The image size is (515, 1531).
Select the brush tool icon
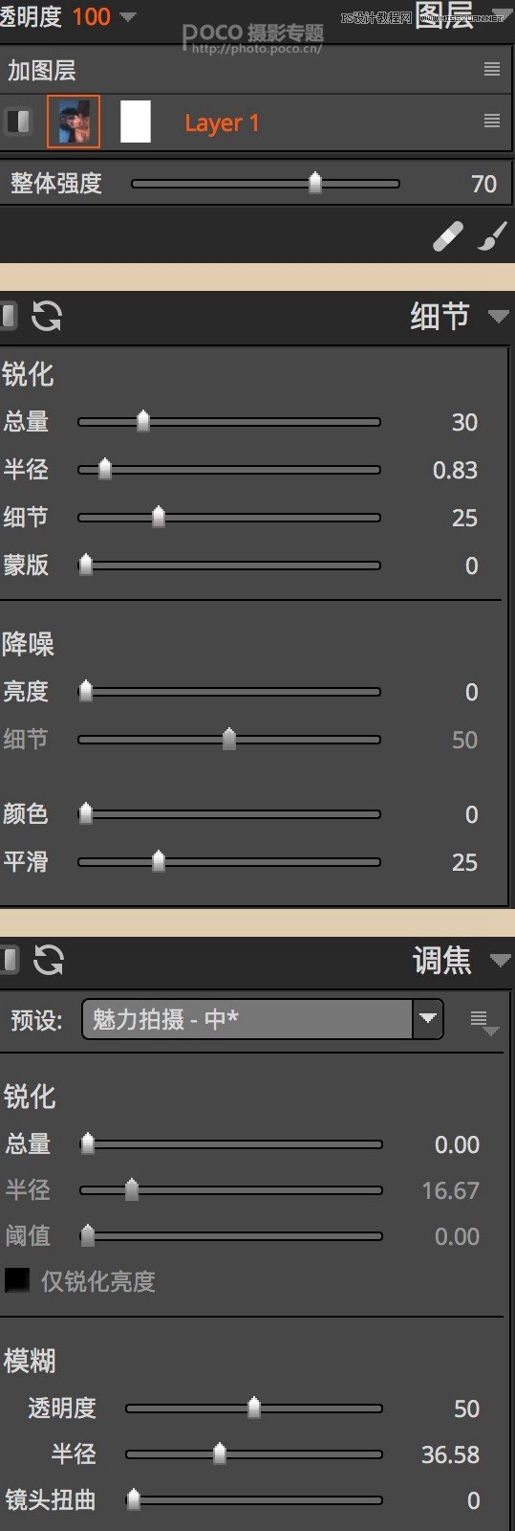[x=492, y=236]
